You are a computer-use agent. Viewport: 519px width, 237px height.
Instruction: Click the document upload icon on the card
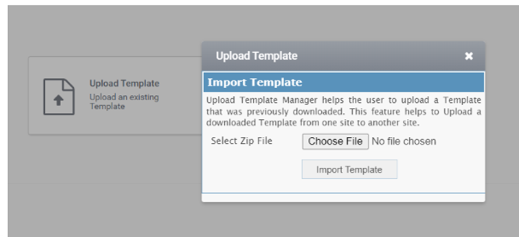pos(59,96)
